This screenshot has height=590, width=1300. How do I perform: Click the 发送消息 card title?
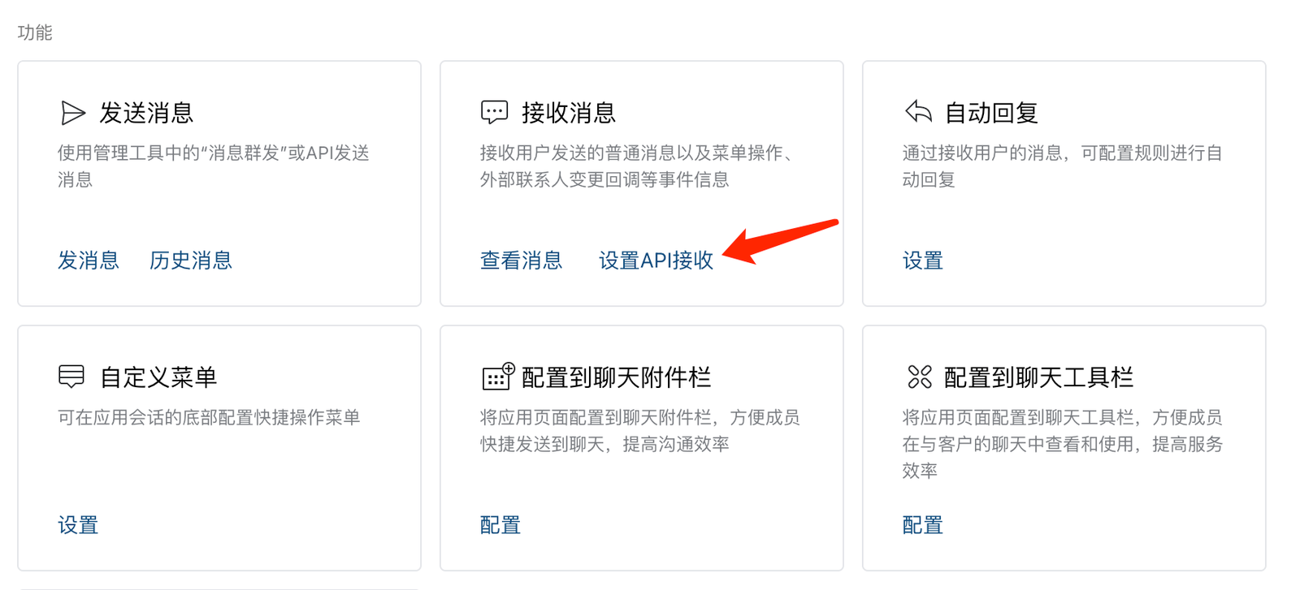click(146, 113)
